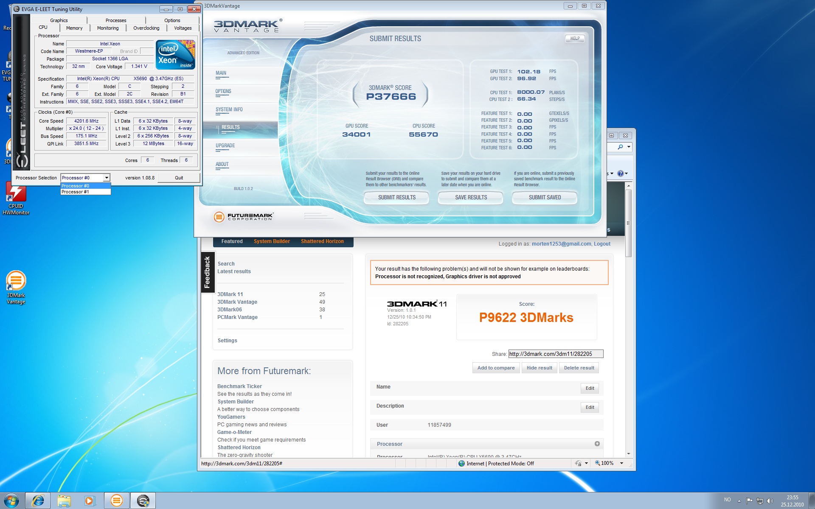Click Futuremark Corporation logo
This screenshot has width=815, height=509.
pos(244,217)
